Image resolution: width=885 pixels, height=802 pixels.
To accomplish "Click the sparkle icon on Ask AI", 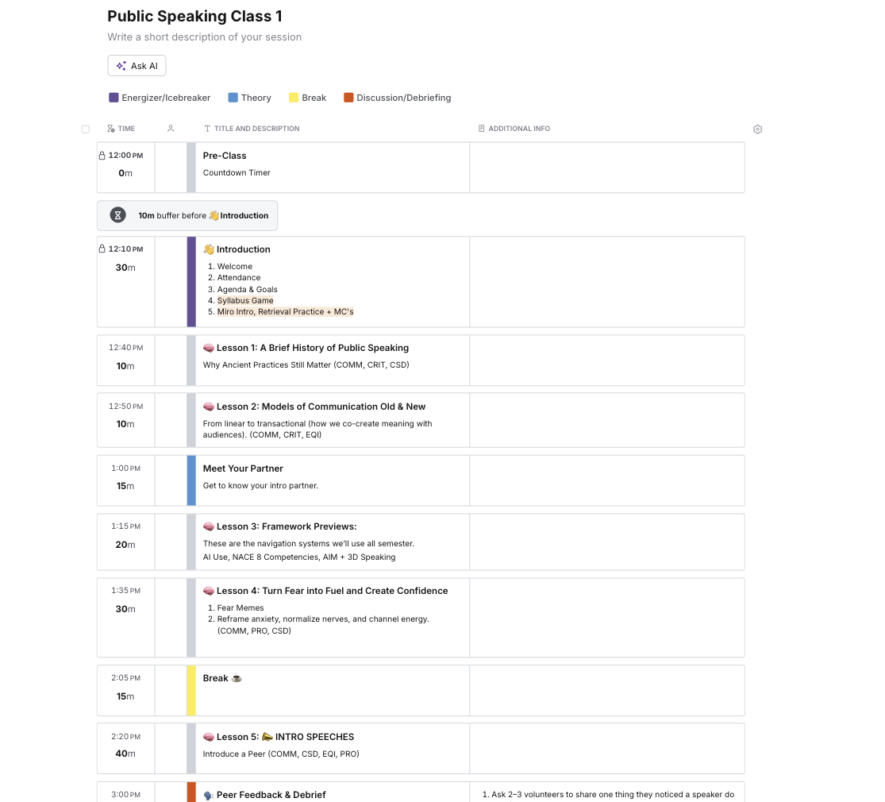I will click(x=121, y=66).
